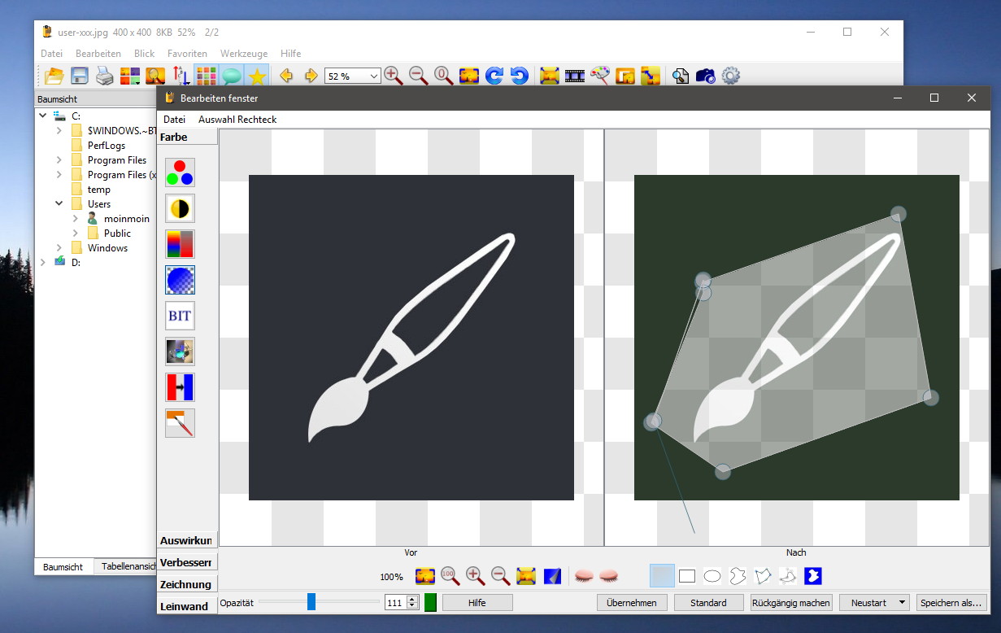The image size is (1001, 633).
Task: Switch to the Tabellenansicht tab
Action: pyautogui.click(x=125, y=567)
